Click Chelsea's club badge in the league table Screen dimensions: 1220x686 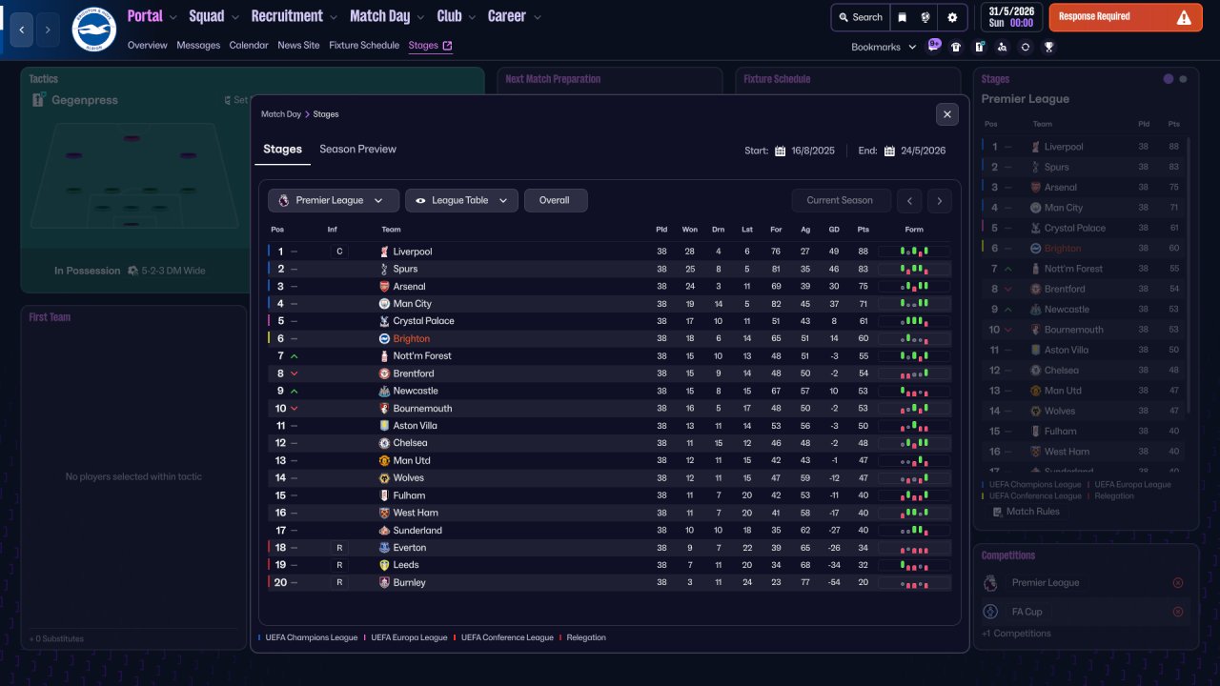384,443
